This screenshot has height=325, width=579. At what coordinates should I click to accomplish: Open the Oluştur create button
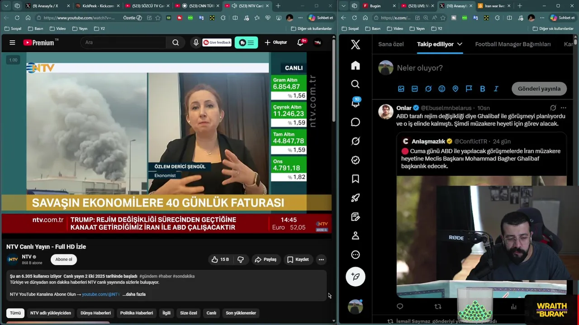tap(276, 42)
